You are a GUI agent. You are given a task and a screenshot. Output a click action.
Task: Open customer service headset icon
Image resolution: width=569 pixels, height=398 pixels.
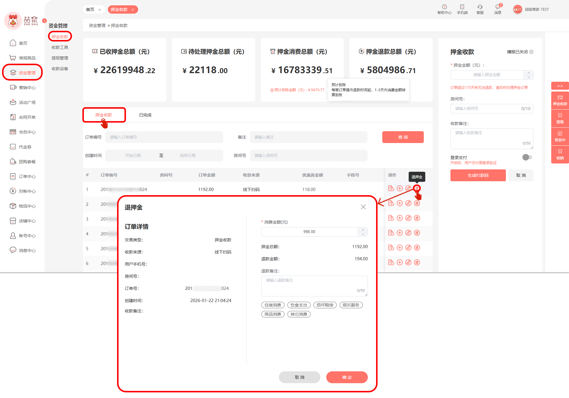click(480, 7)
